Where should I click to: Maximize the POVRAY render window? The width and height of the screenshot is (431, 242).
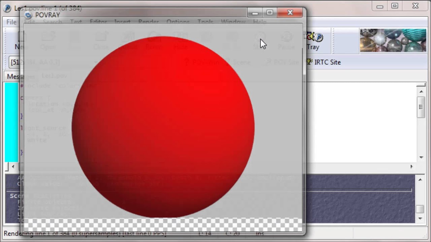(270, 13)
